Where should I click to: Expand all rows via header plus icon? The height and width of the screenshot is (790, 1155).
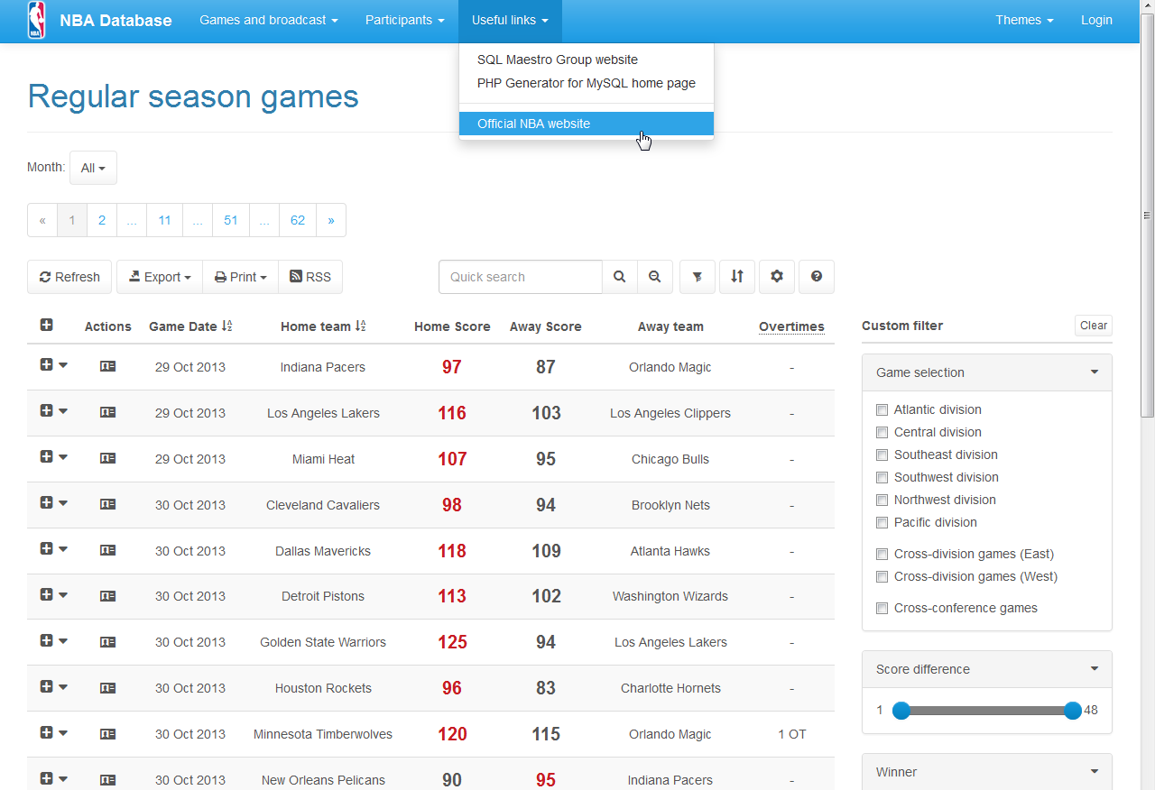tap(47, 326)
